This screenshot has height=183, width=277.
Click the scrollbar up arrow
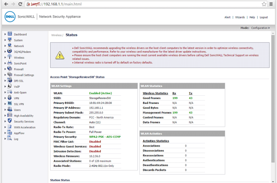(x=273, y=33)
